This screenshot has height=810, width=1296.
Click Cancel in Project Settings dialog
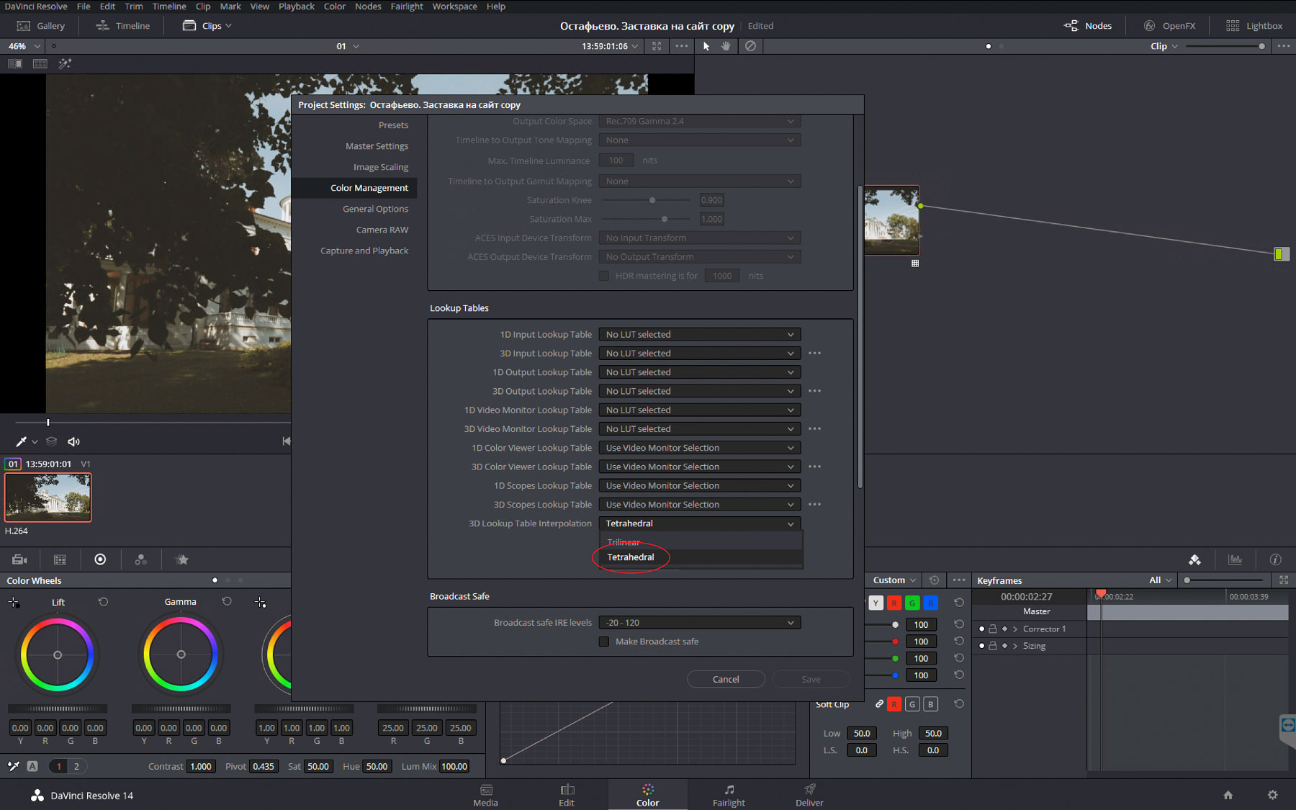click(x=726, y=679)
